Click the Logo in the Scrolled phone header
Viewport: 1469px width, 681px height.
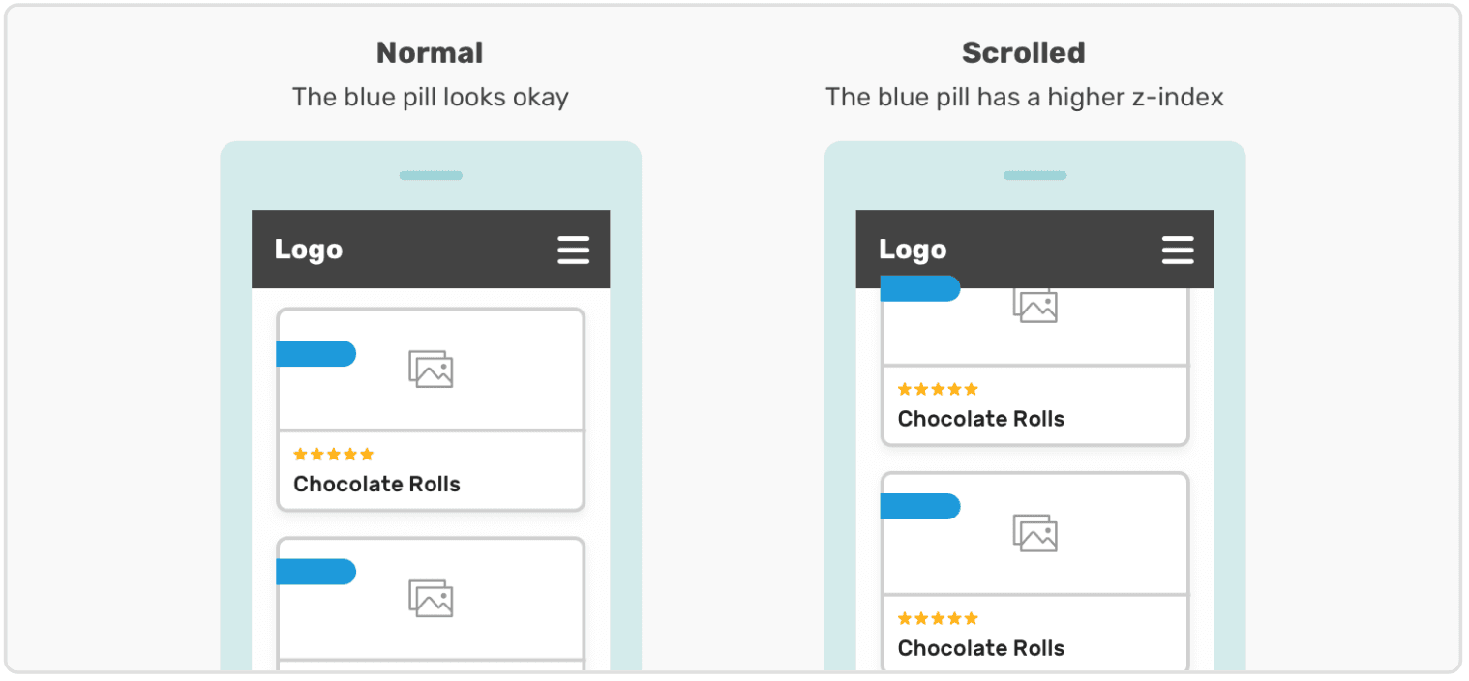913,250
